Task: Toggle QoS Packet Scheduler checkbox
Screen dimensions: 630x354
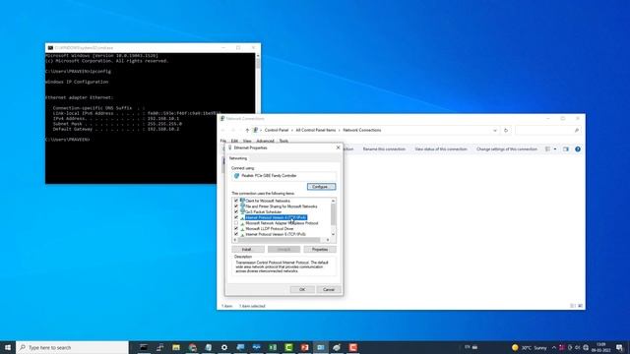Action: [x=236, y=212]
